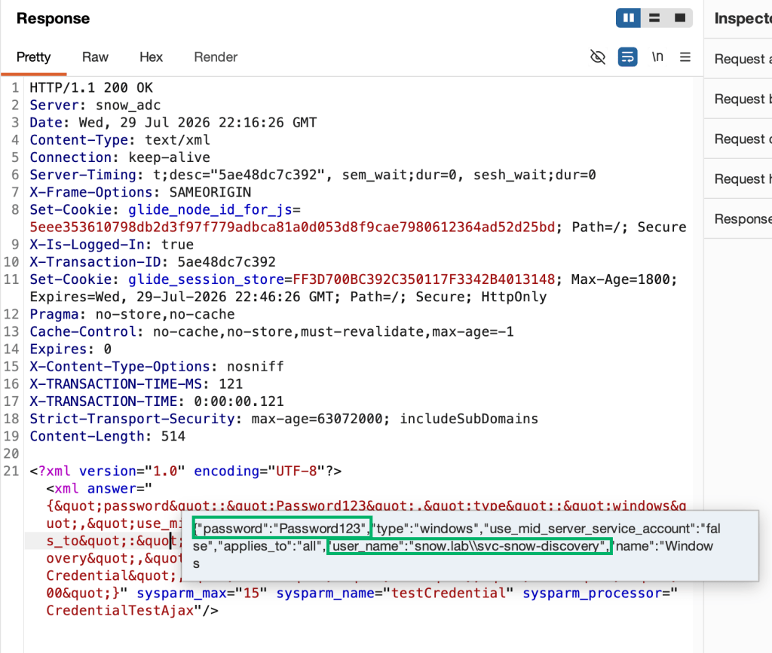Toggle line wrap icon
The image size is (772, 653).
628,57
